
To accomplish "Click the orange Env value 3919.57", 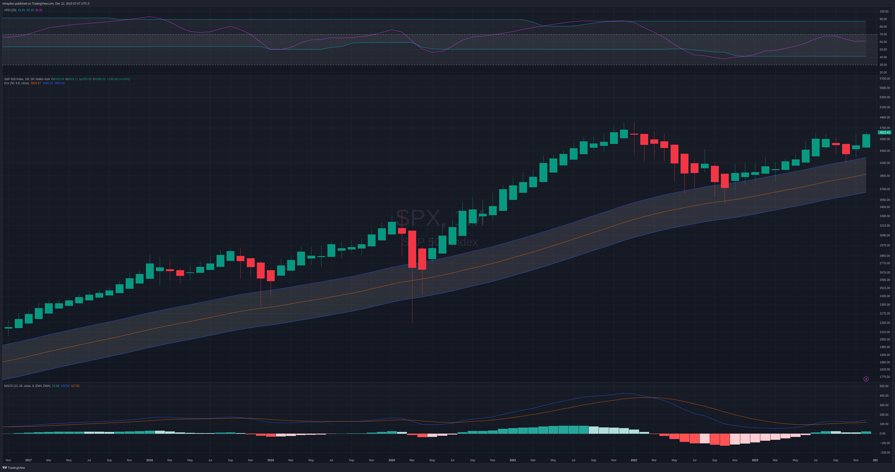I will point(35,83).
